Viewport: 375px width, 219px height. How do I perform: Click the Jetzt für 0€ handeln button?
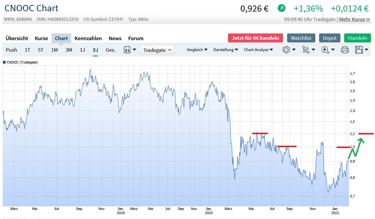coord(255,38)
